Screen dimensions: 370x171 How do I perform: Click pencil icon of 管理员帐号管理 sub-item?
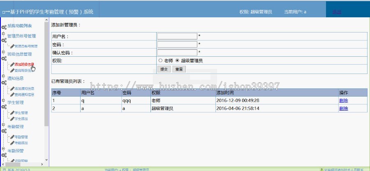tap(12, 46)
